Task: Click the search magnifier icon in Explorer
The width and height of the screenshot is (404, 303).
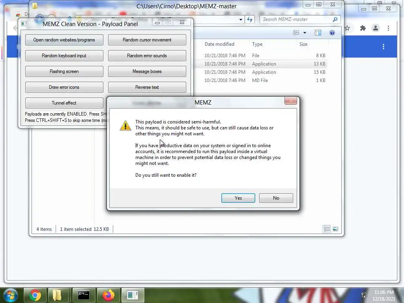Action: coord(335,19)
